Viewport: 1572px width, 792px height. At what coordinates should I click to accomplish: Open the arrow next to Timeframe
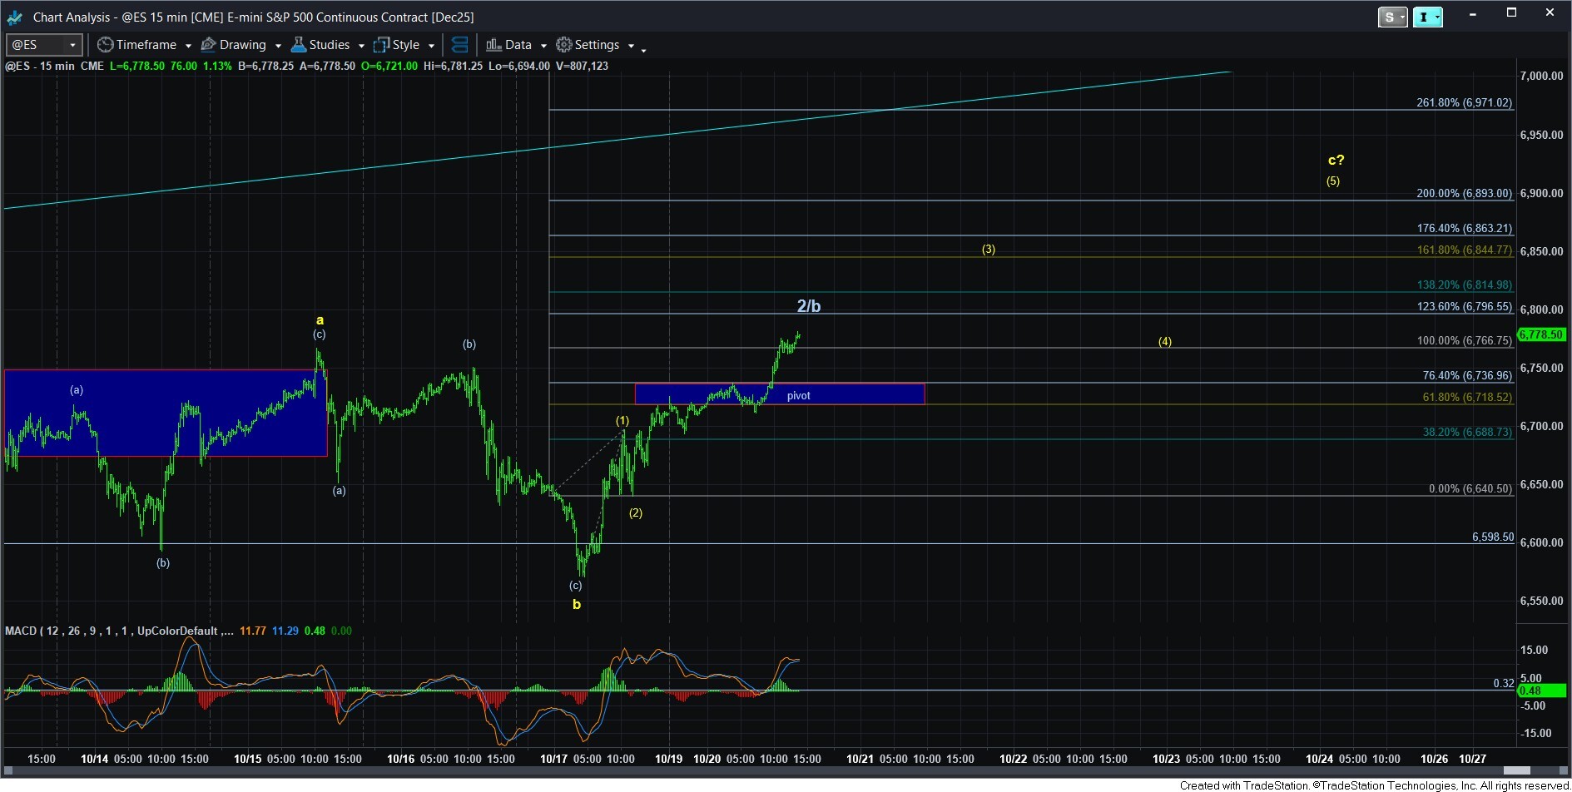point(188,46)
